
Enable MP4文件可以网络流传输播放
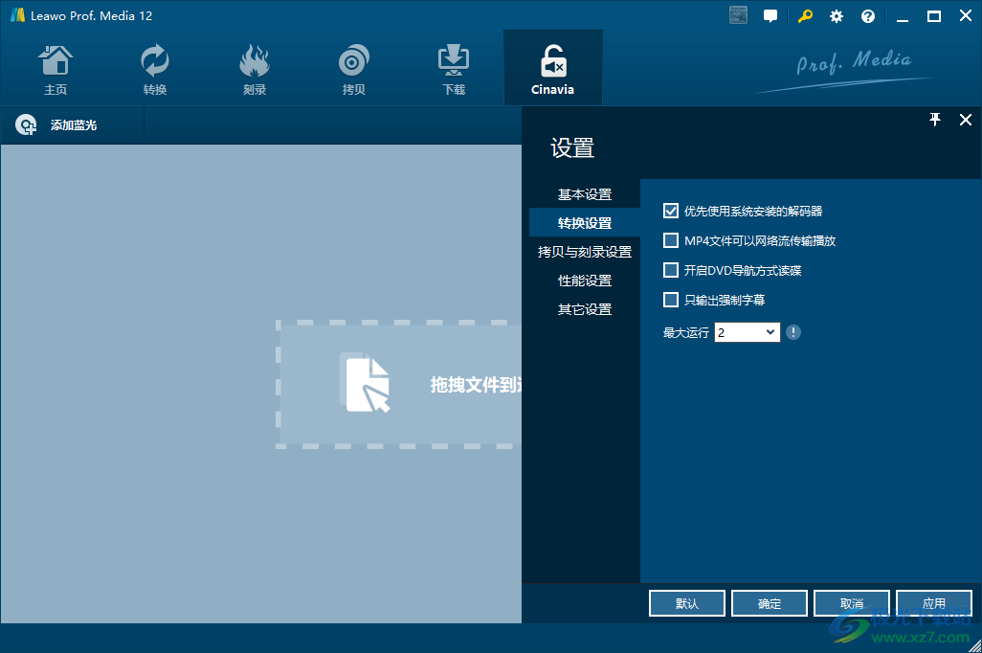(x=671, y=240)
